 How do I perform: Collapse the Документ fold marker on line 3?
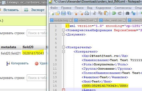pyautogui.click(x=64, y=34)
